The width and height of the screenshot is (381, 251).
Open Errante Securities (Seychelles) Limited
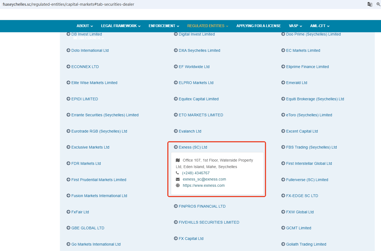click(105, 115)
